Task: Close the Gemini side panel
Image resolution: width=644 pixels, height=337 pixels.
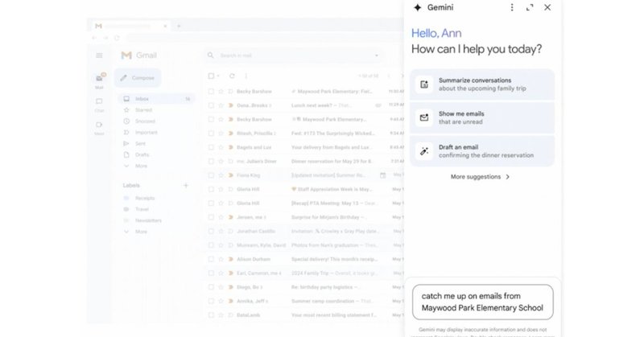Action: tap(547, 7)
